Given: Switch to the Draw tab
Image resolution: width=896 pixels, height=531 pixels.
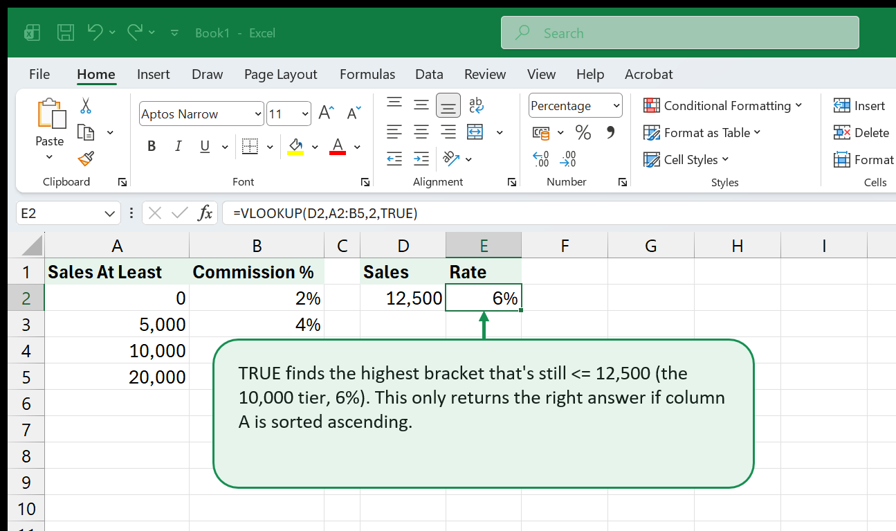Looking at the screenshot, I should click(208, 74).
